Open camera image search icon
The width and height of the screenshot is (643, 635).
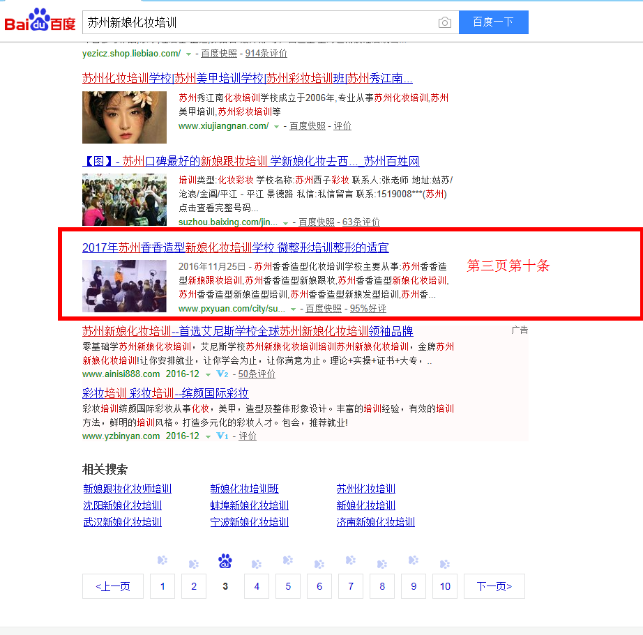[x=444, y=22]
